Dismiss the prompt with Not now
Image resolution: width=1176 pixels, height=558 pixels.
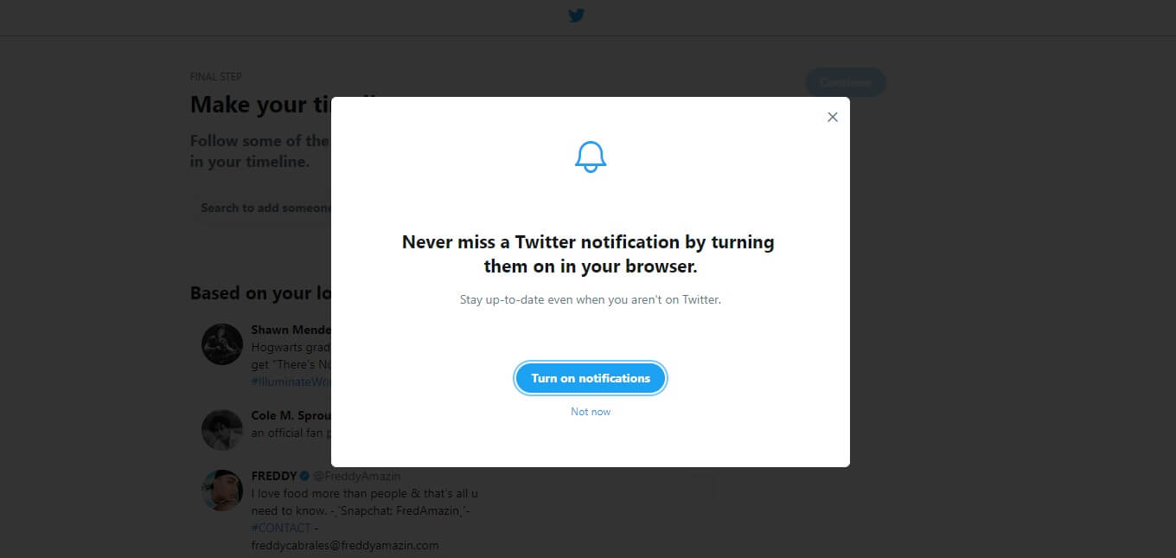[x=591, y=412]
